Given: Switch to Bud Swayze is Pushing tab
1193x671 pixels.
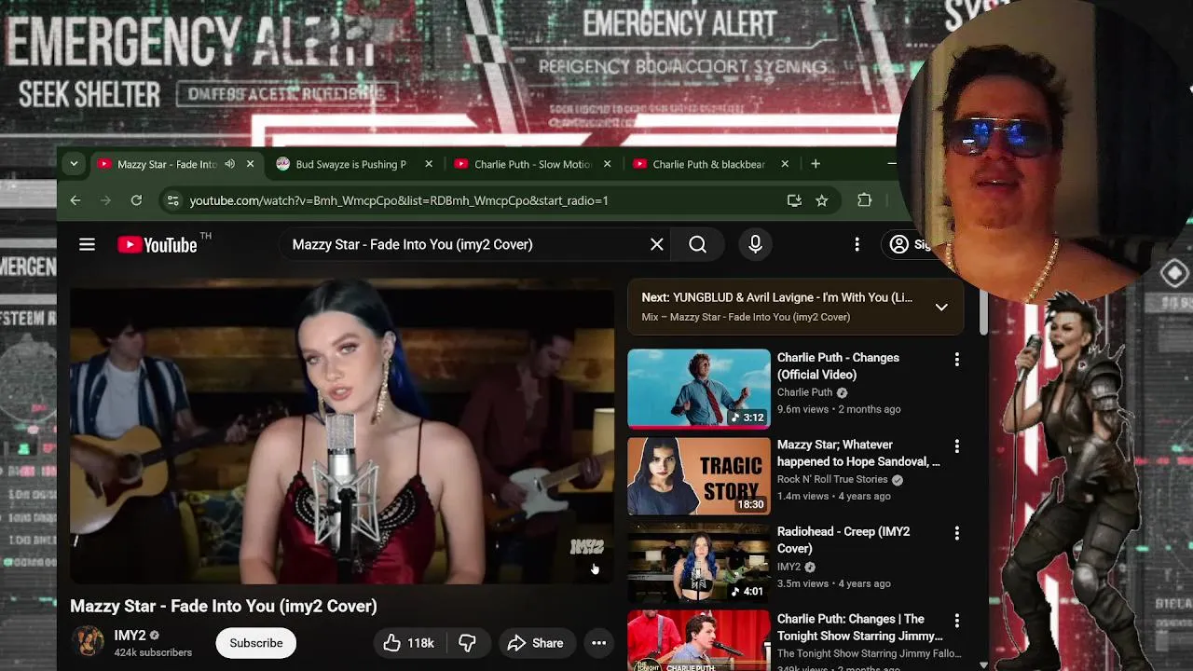Looking at the screenshot, I should (350, 164).
